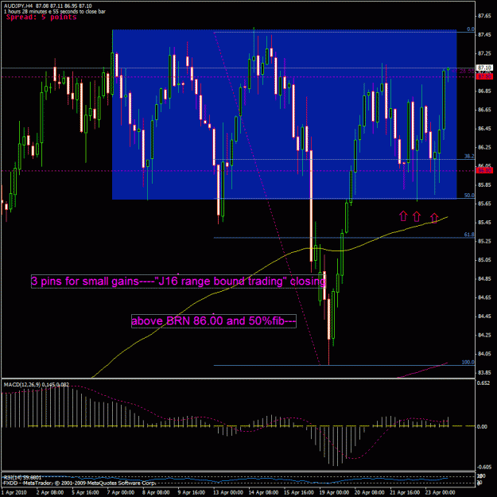Image resolution: width=497 pixels, height=497 pixels.
Task: Click the 85.85 price scale value
Action: [x=484, y=184]
